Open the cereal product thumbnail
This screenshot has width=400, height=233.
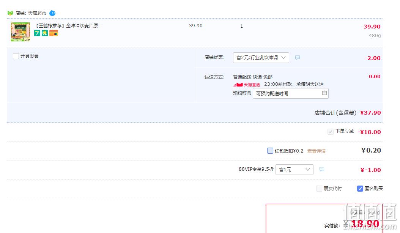tap(20, 32)
